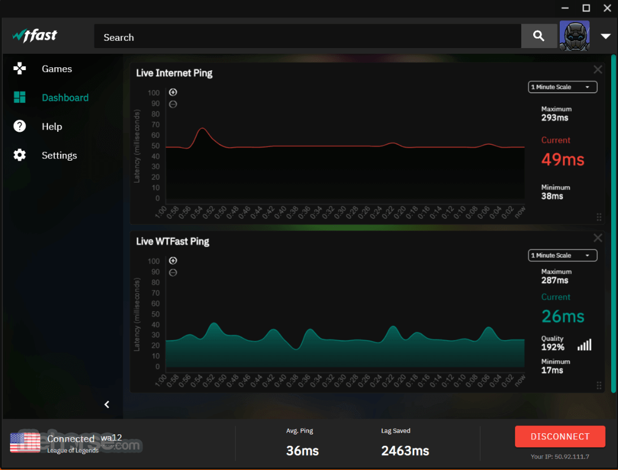The height and width of the screenshot is (470, 618).
Task: Open WTFast Ping 1 Minute Scale dropdown
Action: coord(563,255)
